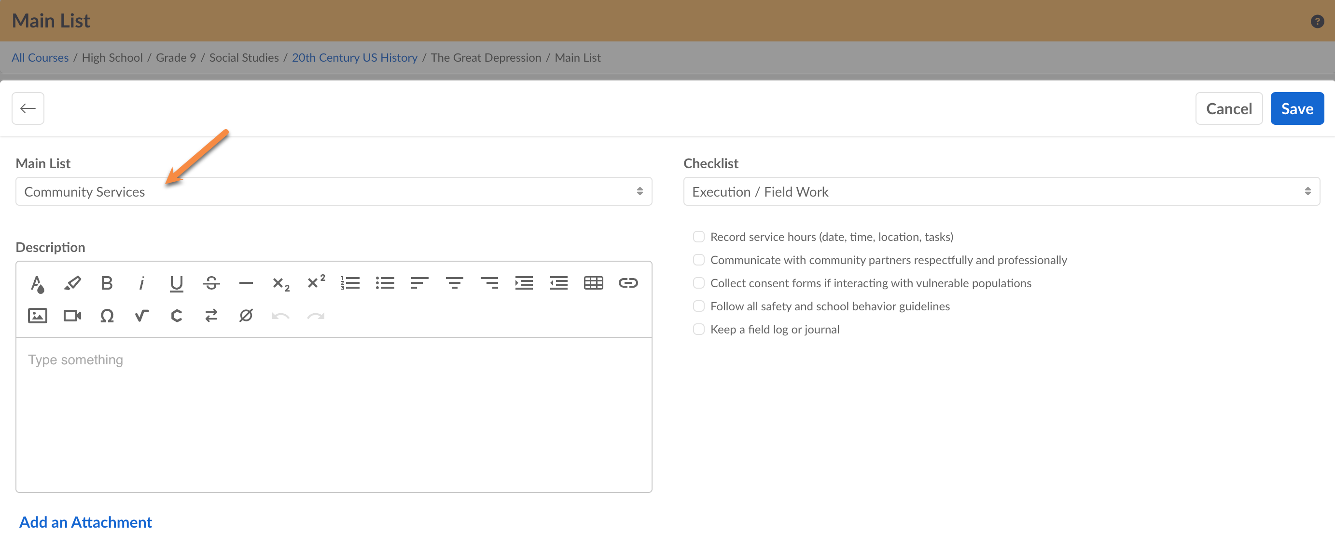
Task: Click the Bold formatting icon
Action: pyautogui.click(x=107, y=283)
